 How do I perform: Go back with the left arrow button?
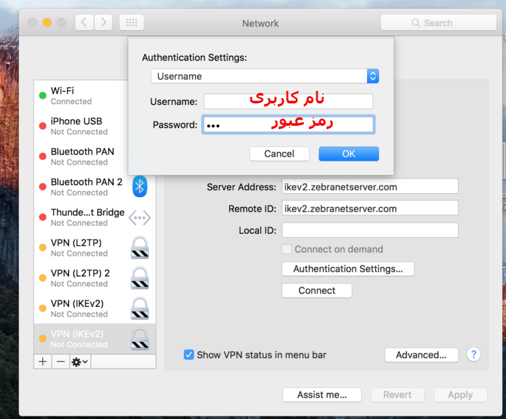click(84, 22)
